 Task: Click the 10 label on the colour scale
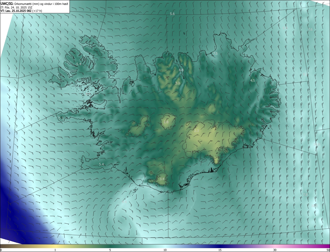tap(165, 250)
